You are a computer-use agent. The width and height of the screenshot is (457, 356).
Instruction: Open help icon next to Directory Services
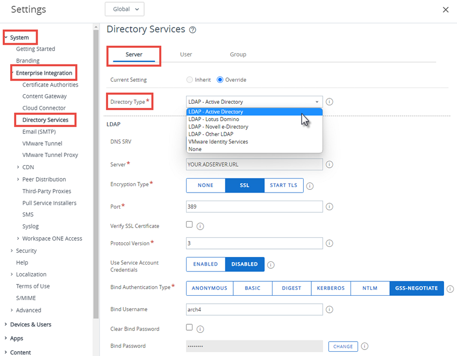[x=192, y=30]
